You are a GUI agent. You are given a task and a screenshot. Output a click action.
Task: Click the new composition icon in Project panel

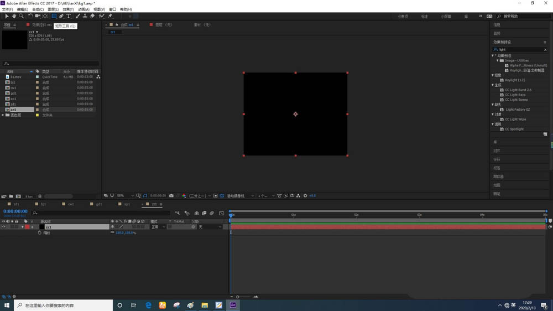[18, 196]
